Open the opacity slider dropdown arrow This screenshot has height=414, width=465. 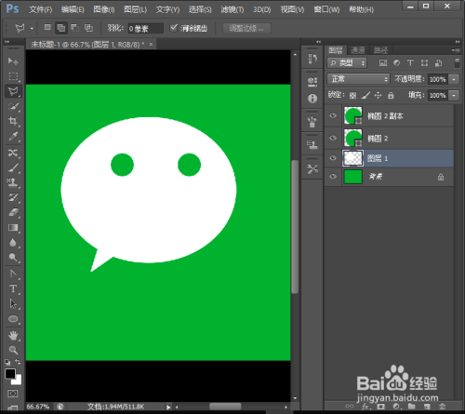(454, 79)
